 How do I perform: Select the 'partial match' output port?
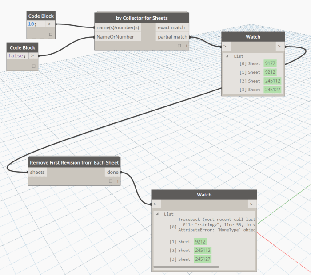(172, 37)
